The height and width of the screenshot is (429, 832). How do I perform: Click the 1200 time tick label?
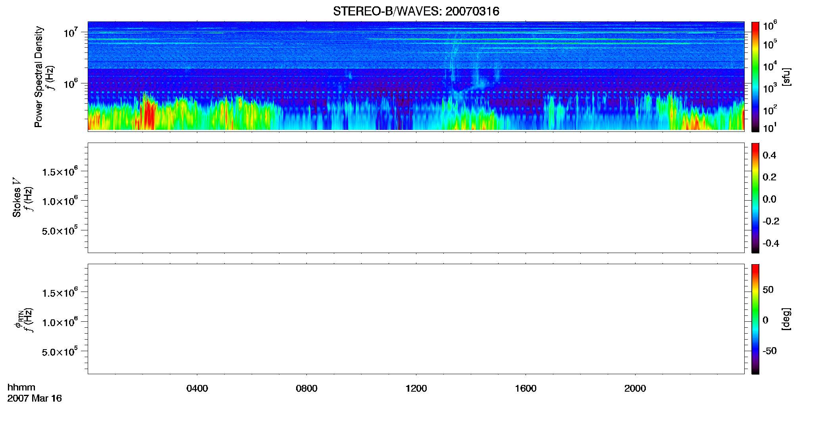(416, 388)
